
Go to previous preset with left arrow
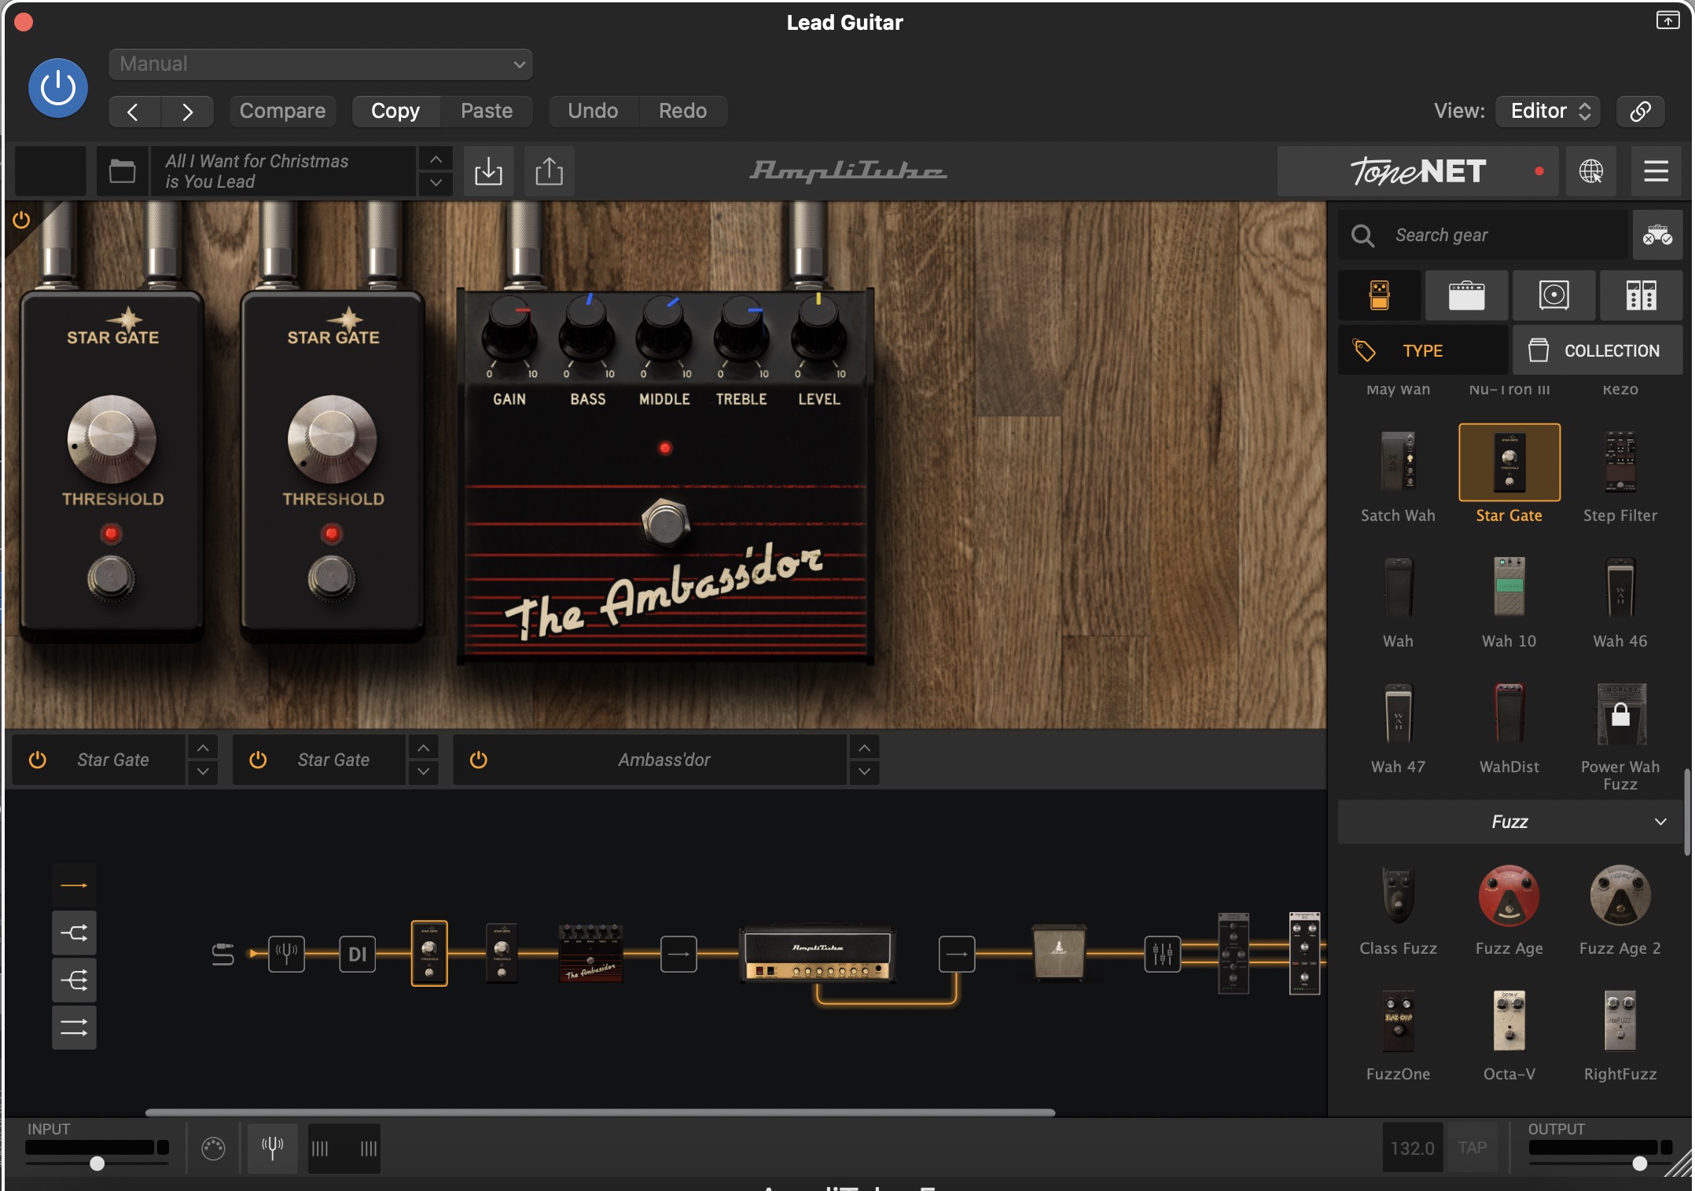134,112
